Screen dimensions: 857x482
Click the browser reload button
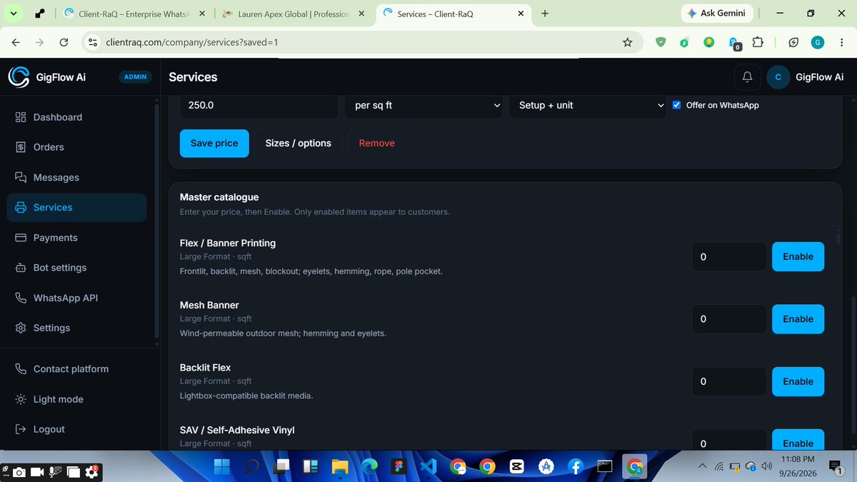pyautogui.click(x=64, y=42)
